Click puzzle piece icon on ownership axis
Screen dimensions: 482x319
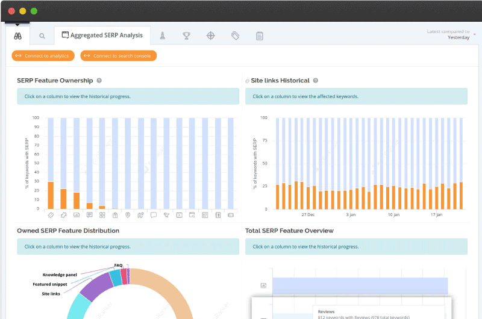pos(64,215)
